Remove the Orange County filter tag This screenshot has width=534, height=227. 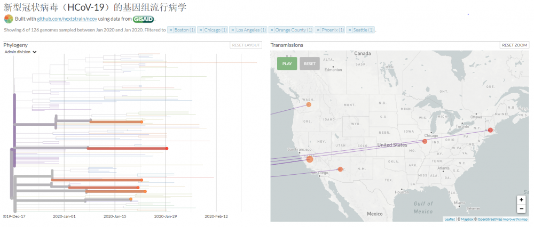coord(272,30)
